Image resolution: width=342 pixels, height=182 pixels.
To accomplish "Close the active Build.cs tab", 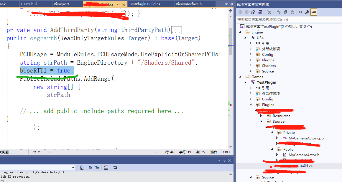I will point(124,4).
